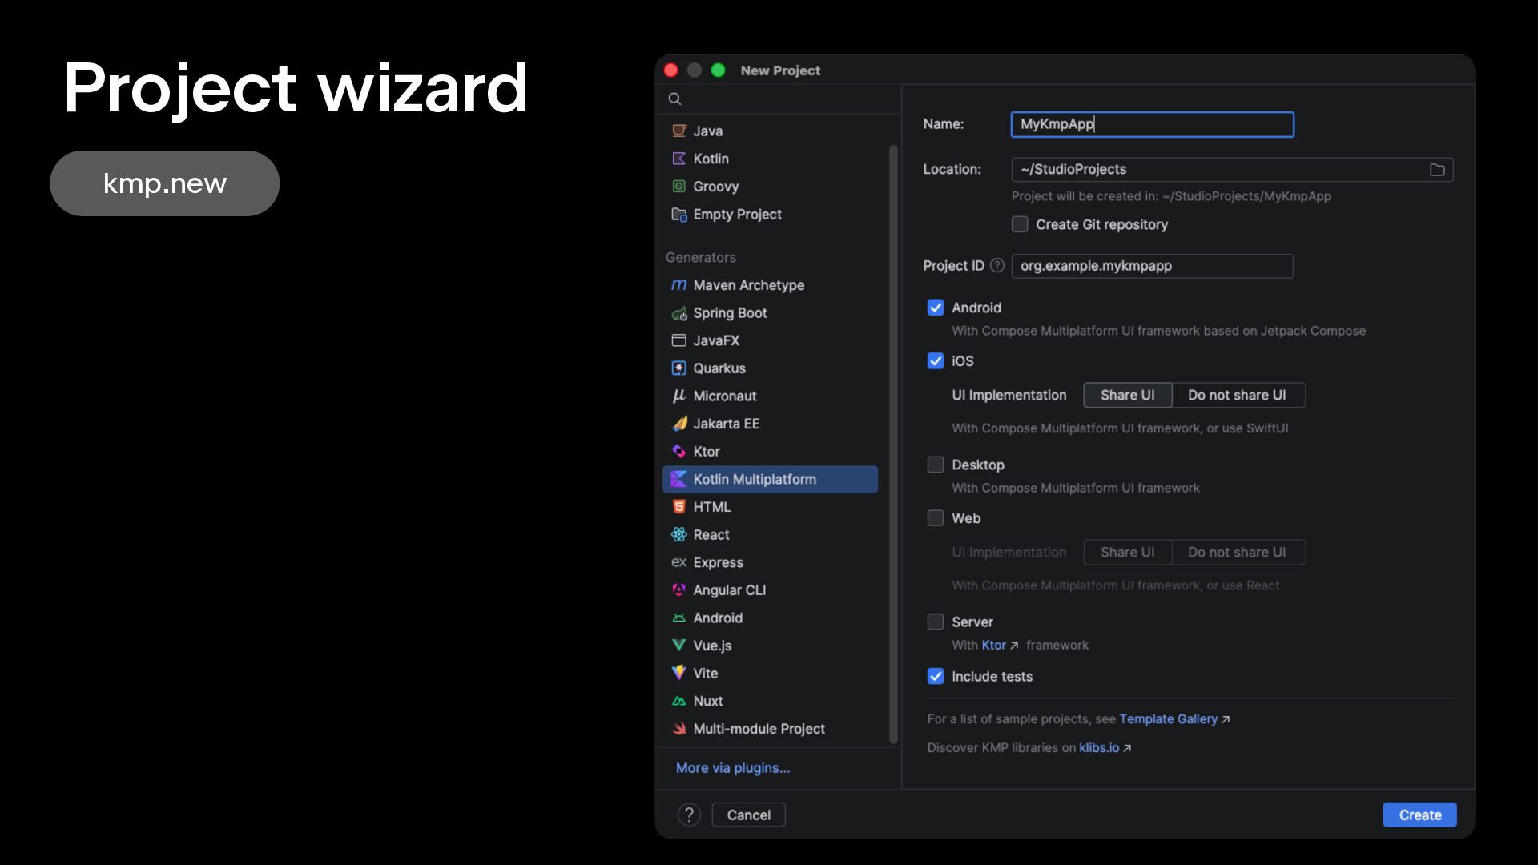Select the Multi-module Project generator
This screenshot has width=1538, height=865.
[771, 729]
